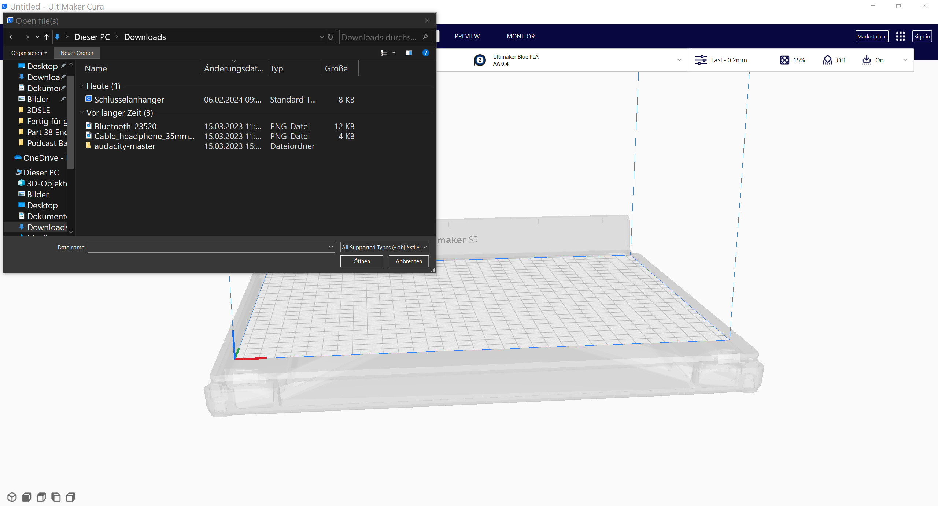The image size is (938, 506).
Task: Close the Open file(s) dialog
Action: [427, 21]
